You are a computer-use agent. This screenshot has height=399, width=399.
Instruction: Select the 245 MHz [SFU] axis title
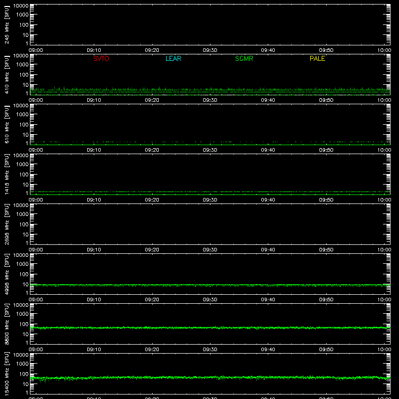pyautogui.click(x=6, y=24)
